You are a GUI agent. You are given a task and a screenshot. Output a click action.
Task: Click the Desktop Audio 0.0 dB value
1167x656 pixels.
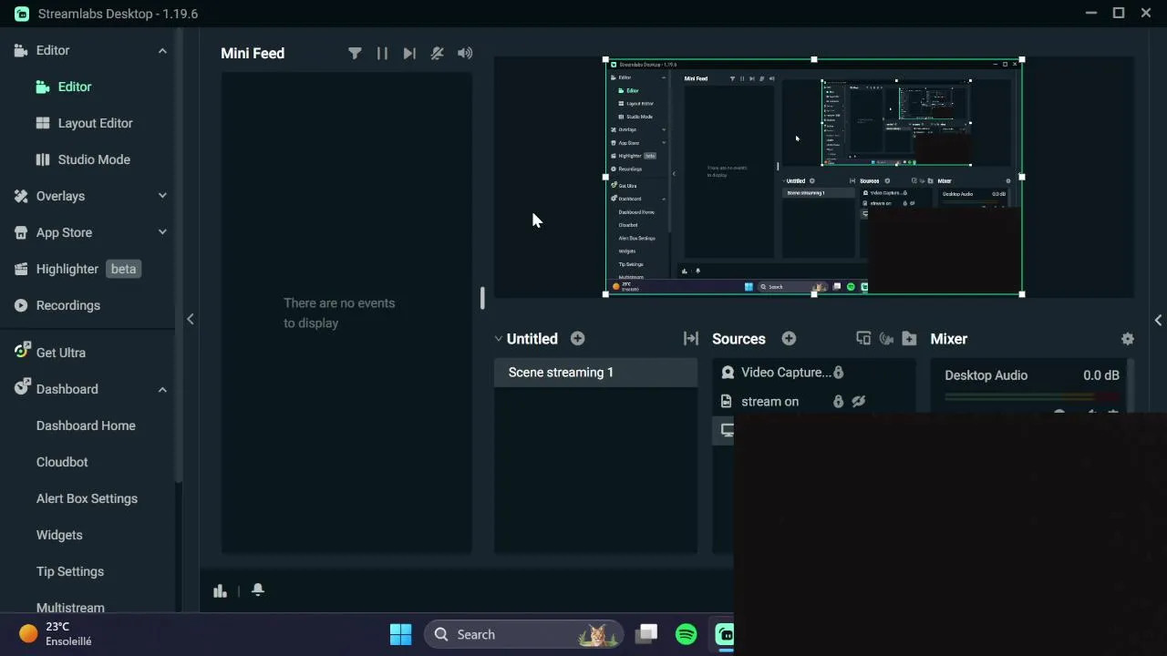click(x=1100, y=375)
